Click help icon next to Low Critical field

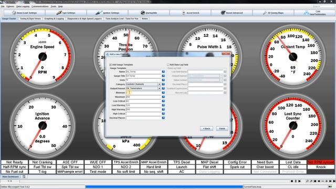(x=163, y=101)
